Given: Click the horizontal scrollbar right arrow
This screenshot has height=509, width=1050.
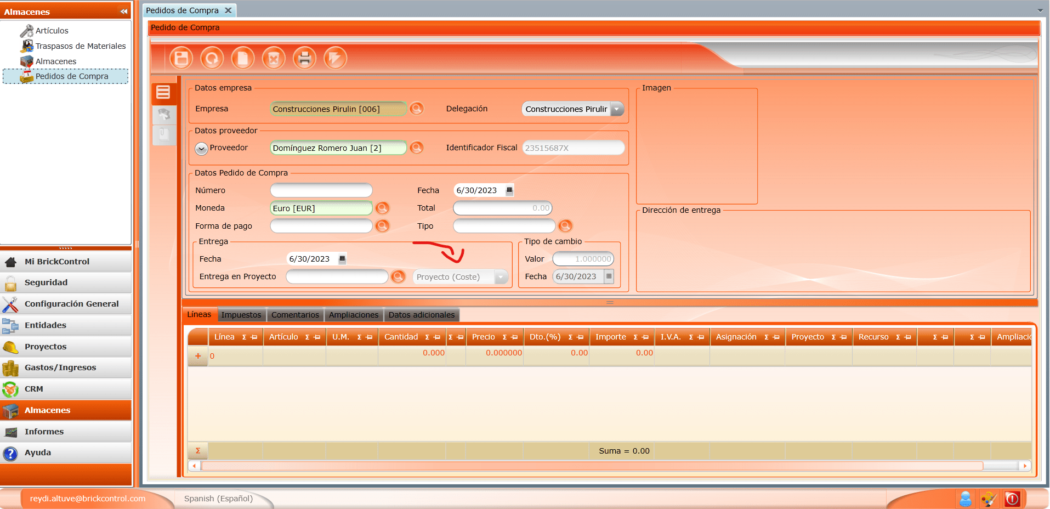Looking at the screenshot, I should click(1025, 466).
